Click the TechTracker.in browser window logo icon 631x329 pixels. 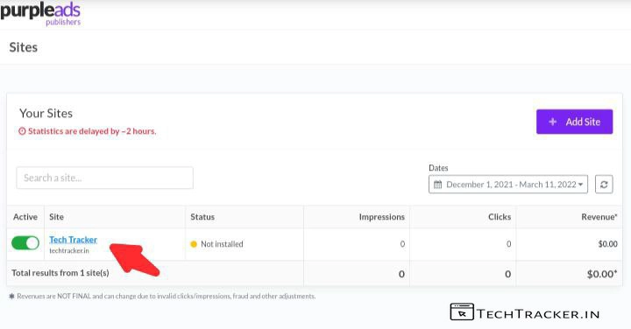pos(462,312)
